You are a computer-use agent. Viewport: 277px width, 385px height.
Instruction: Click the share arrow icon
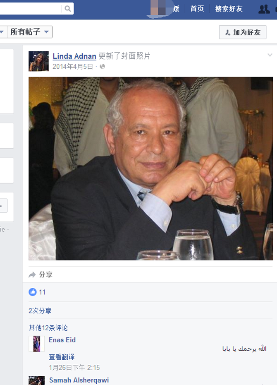click(32, 274)
